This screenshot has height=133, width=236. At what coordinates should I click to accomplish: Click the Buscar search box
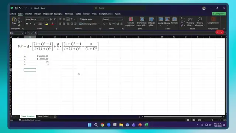click(x=119, y=8)
